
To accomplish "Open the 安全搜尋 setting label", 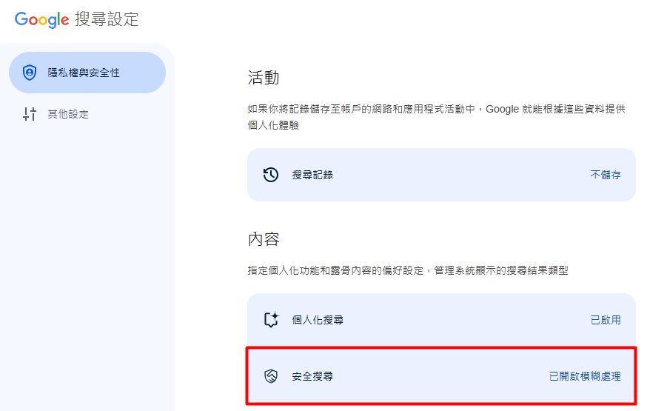I will click(312, 376).
